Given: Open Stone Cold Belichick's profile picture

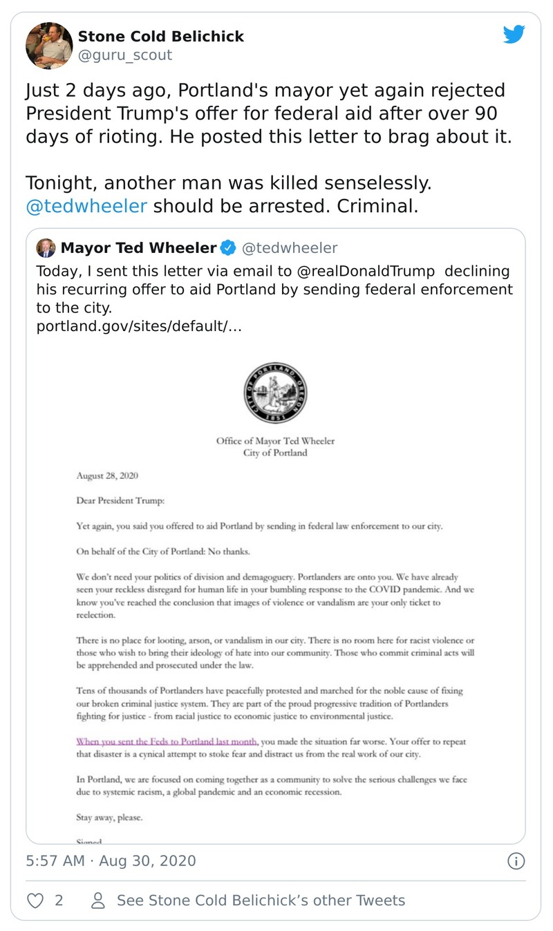Looking at the screenshot, I should pyautogui.click(x=49, y=46).
